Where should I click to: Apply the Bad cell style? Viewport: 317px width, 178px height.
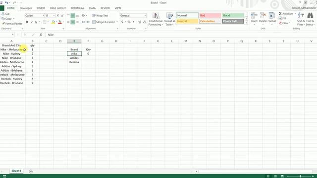click(210, 15)
